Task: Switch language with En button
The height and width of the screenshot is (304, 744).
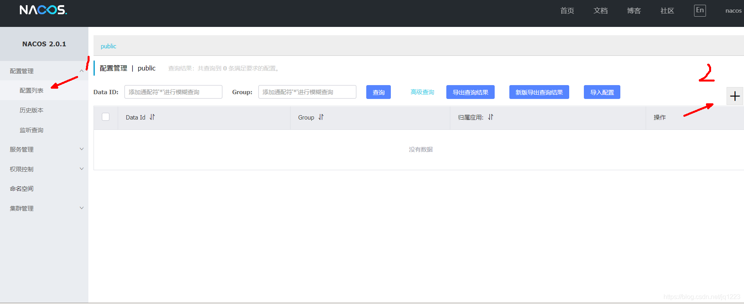Action: pyautogui.click(x=700, y=10)
